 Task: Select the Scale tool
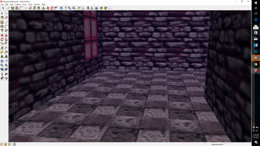[2, 43]
